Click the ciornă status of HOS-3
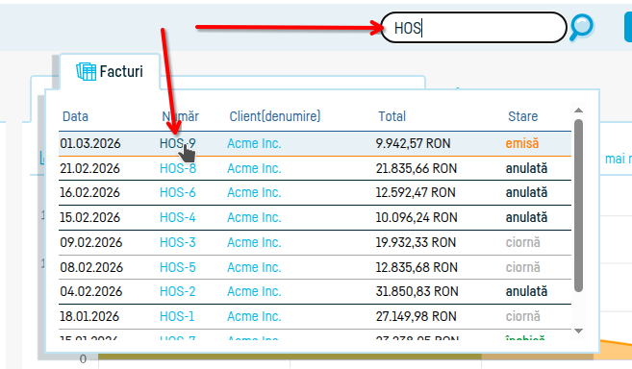Screen dimensions: 632x369 (522, 242)
